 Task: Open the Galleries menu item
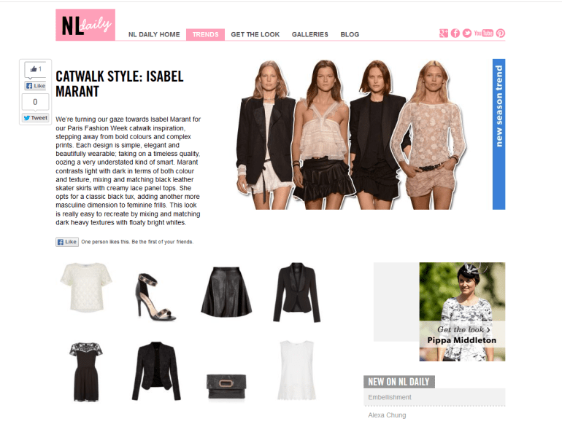tap(310, 34)
